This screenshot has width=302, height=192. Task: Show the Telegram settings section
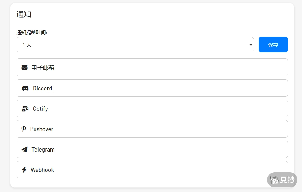pos(152,149)
